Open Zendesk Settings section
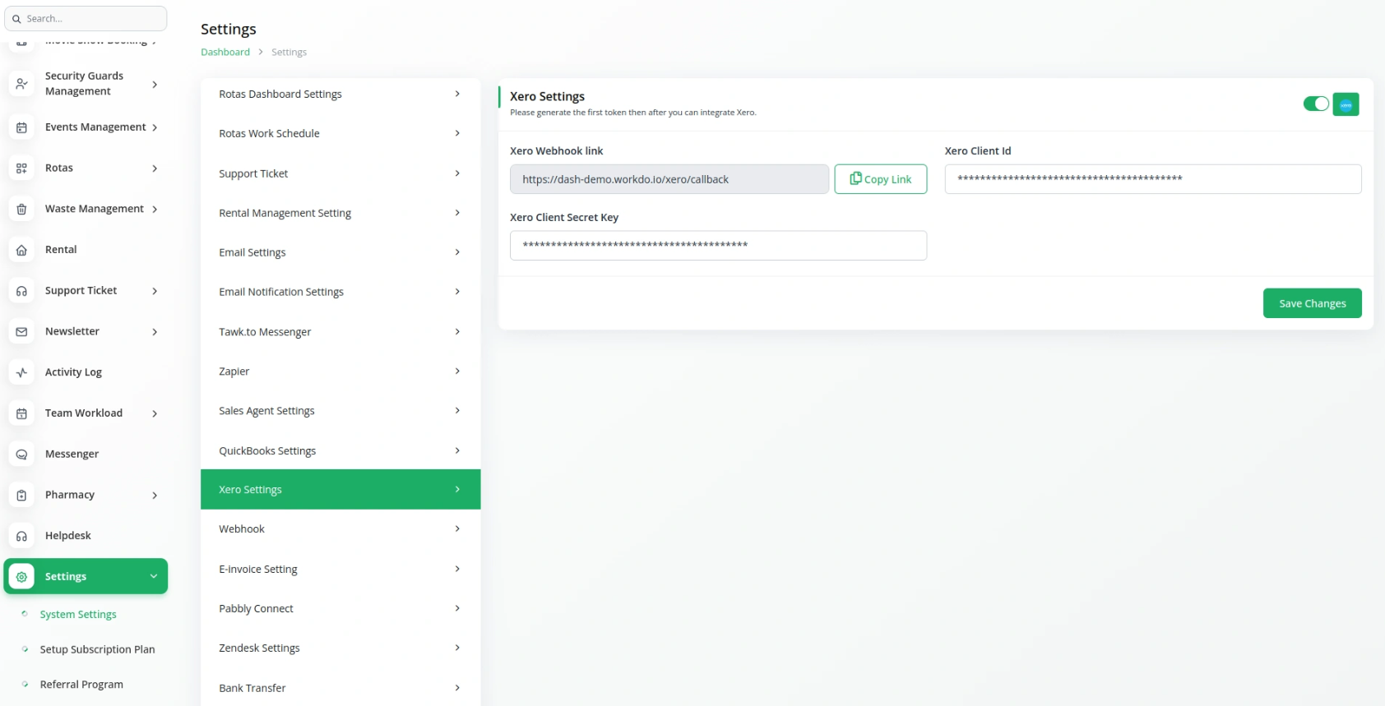 tap(340, 648)
